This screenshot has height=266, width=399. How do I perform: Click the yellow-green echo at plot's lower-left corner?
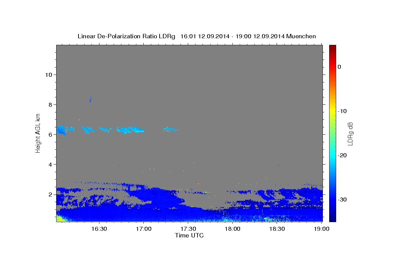click(60, 218)
